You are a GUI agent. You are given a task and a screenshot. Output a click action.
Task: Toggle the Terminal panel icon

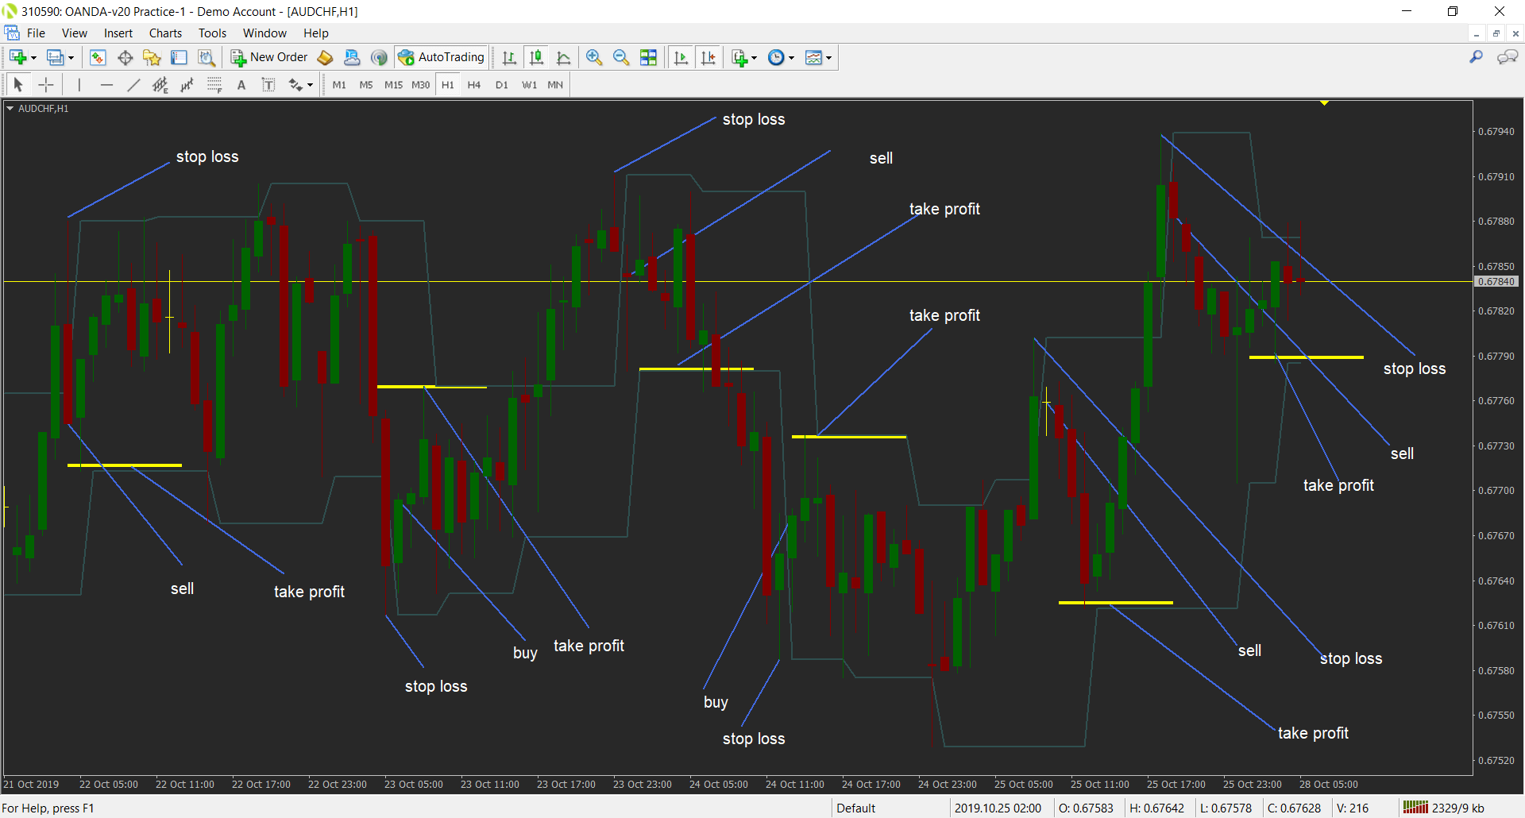(x=179, y=57)
